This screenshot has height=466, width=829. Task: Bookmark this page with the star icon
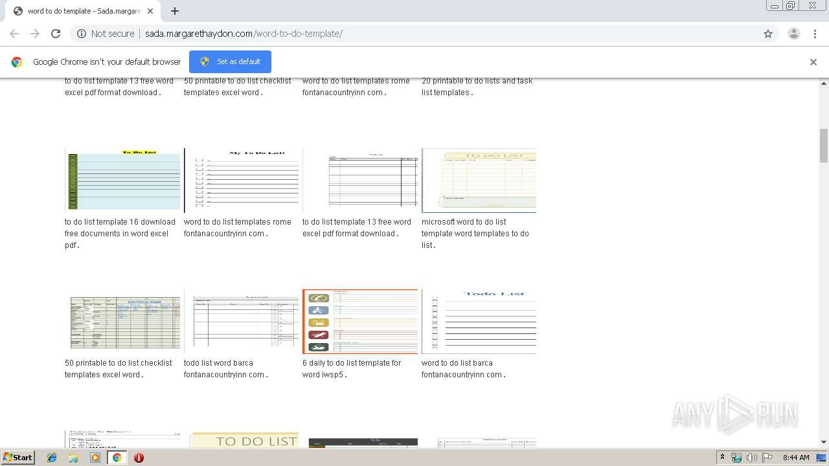click(768, 34)
